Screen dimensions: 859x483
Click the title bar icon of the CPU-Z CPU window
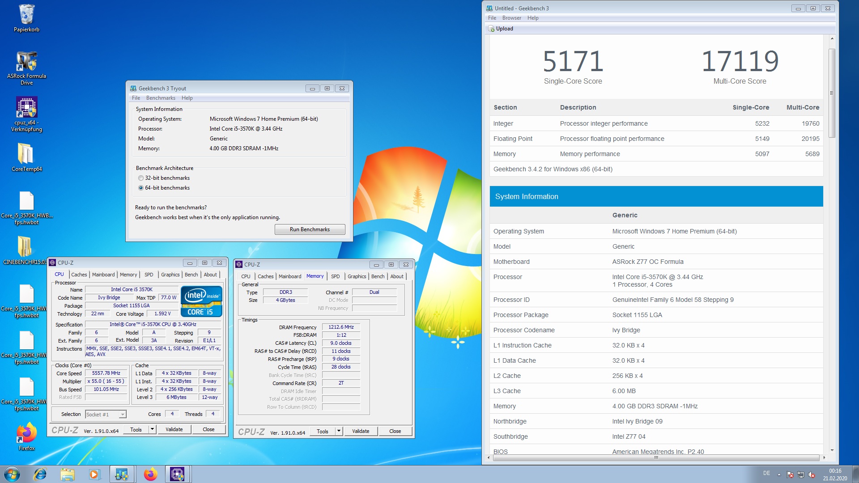click(x=52, y=263)
